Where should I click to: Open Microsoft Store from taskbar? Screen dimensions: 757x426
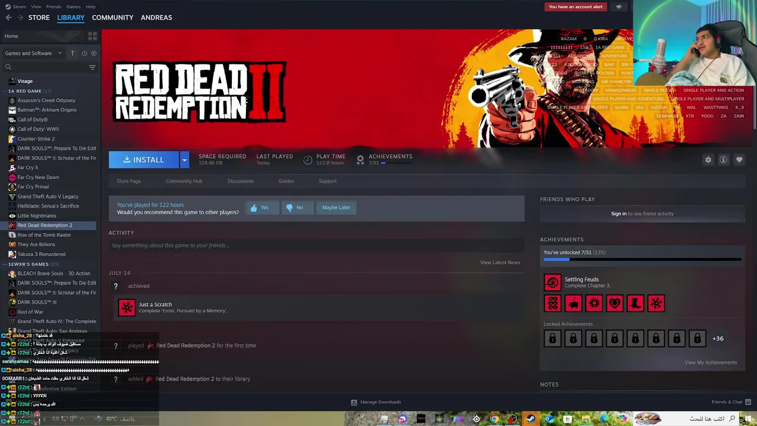click(567, 419)
